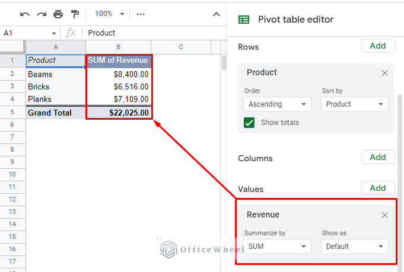The height and width of the screenshot is (272, 404).
Task: Click the Select all corner box
Action: point(12,47)
